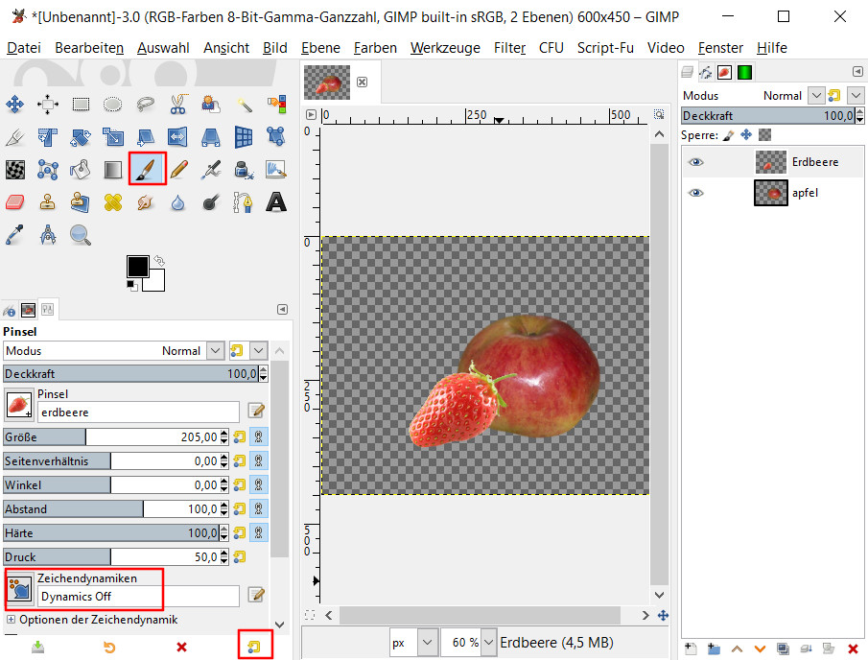Open the Ebene menu

(320, 48)
